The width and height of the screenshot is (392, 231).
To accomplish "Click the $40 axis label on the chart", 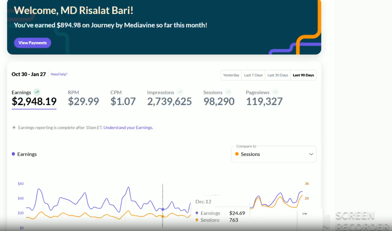I will [x=21, y=198].
